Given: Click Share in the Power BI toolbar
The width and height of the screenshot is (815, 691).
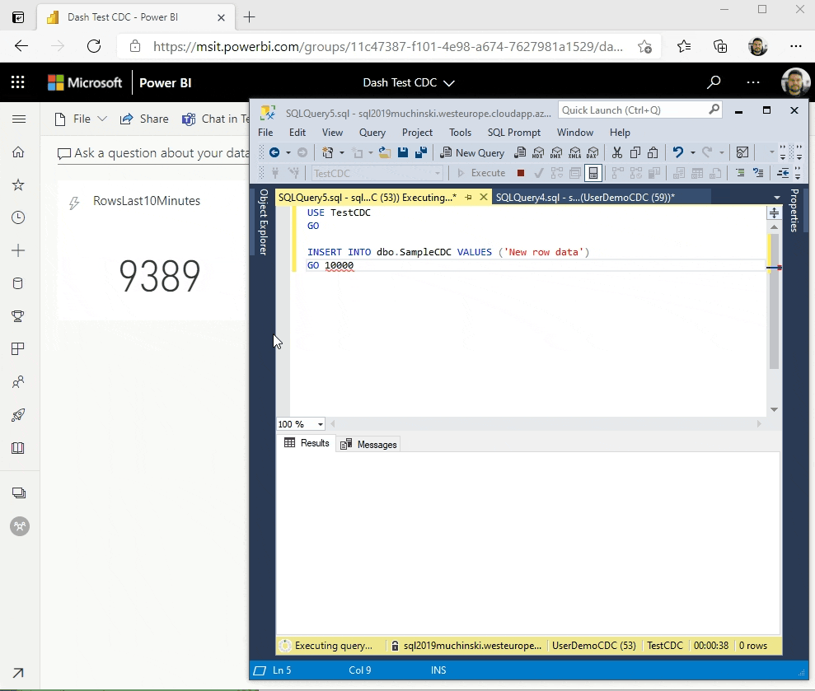Looking at the screenshot, I should click(x=144, y=119).
